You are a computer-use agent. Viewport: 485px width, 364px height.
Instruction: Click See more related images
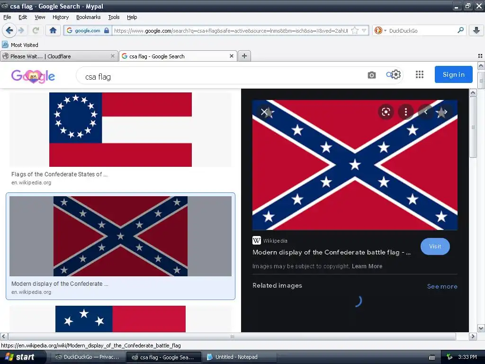442,286
